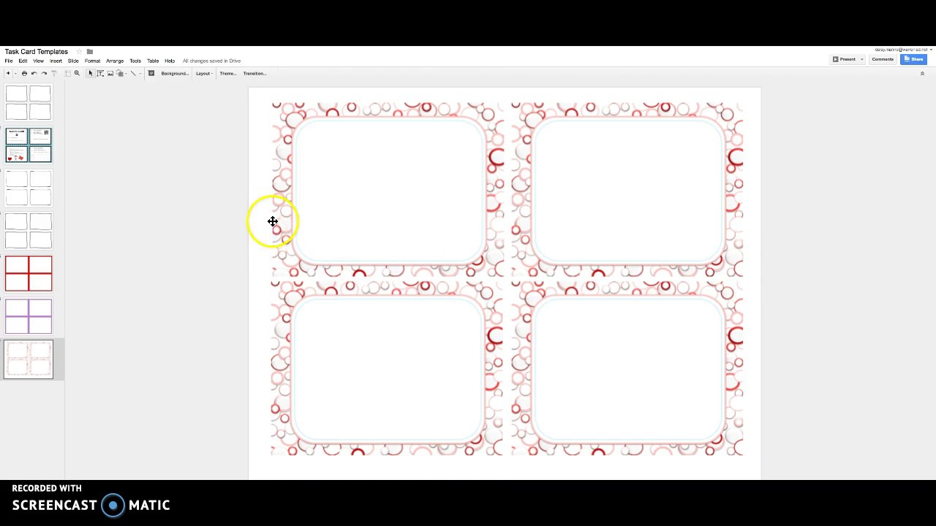Click the undo arrow icon
Viewport: 936px width, 526px height.
click(34, 73)
